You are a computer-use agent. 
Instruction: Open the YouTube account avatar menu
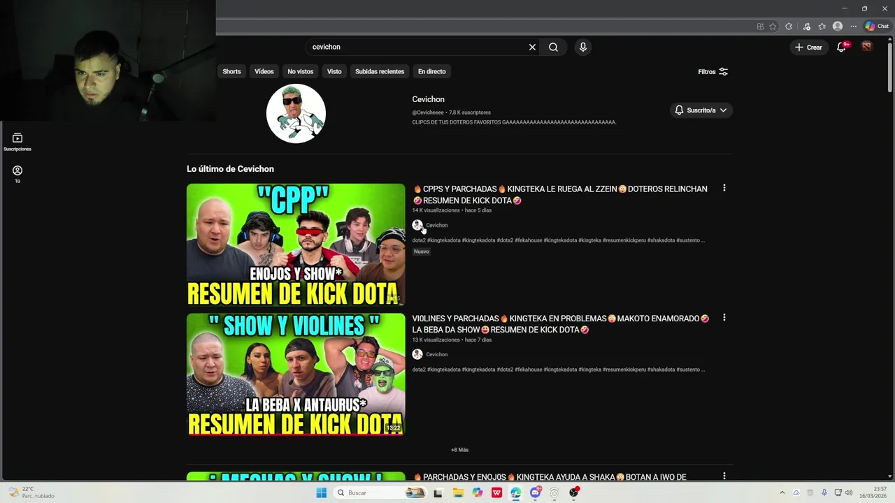tap(867, 47)
